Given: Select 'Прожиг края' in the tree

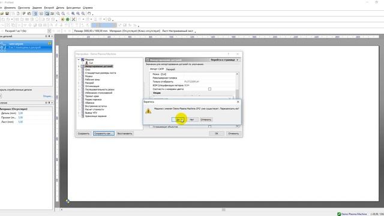Looking at the screenshot, I should tap(92, 96).
